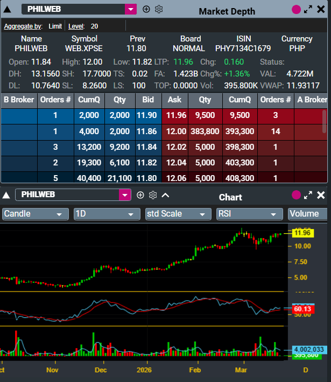
Task: Click the Feb marker on the time axis
Action: [195, 370]
